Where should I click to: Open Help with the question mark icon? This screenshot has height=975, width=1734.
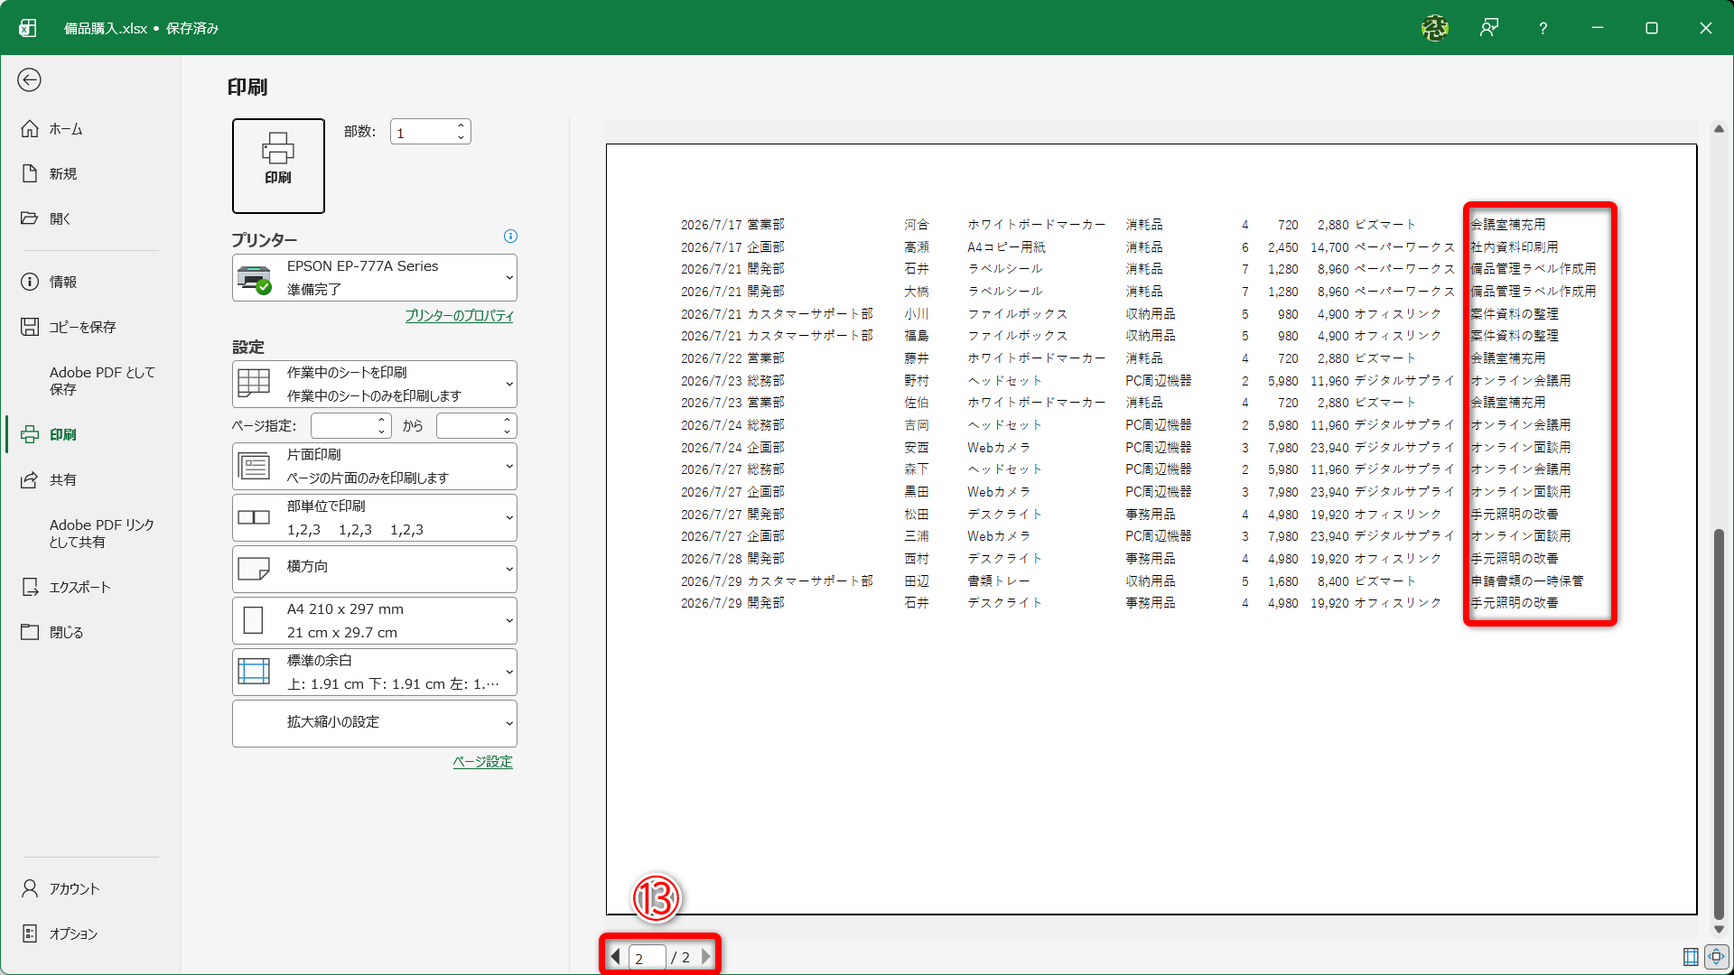(1543, 28)
